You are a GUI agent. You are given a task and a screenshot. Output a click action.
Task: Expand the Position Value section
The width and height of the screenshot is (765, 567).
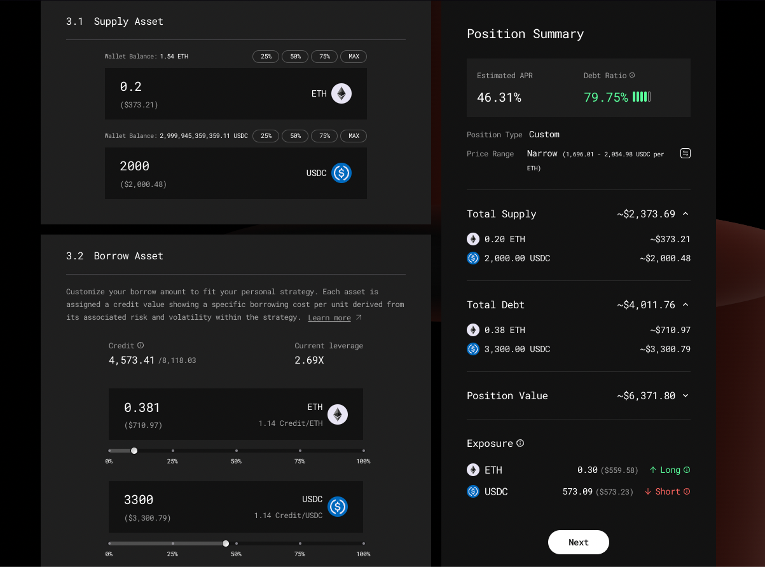686,395
